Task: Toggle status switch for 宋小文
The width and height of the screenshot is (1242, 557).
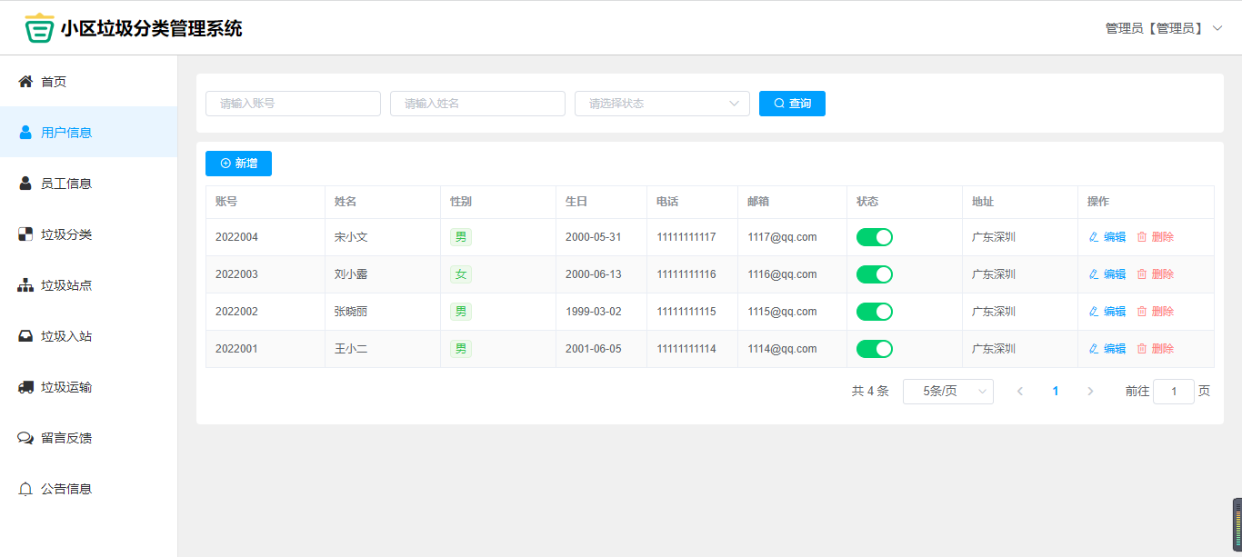Action: [874, 237]
